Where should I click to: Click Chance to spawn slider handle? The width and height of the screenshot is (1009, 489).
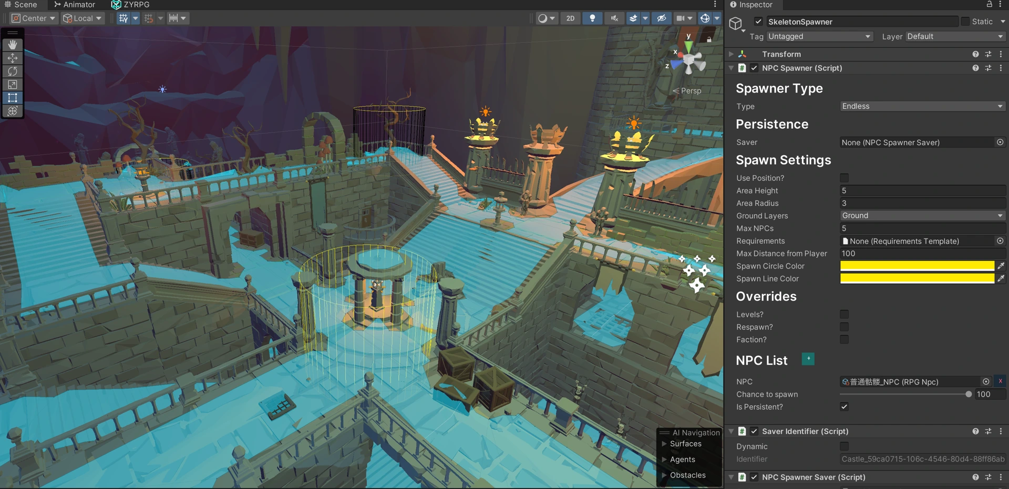(969, 394)
